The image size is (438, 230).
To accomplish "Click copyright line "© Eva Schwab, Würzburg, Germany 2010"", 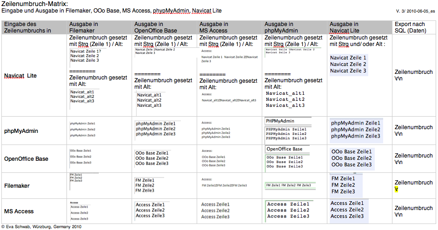I will (41, 227).
